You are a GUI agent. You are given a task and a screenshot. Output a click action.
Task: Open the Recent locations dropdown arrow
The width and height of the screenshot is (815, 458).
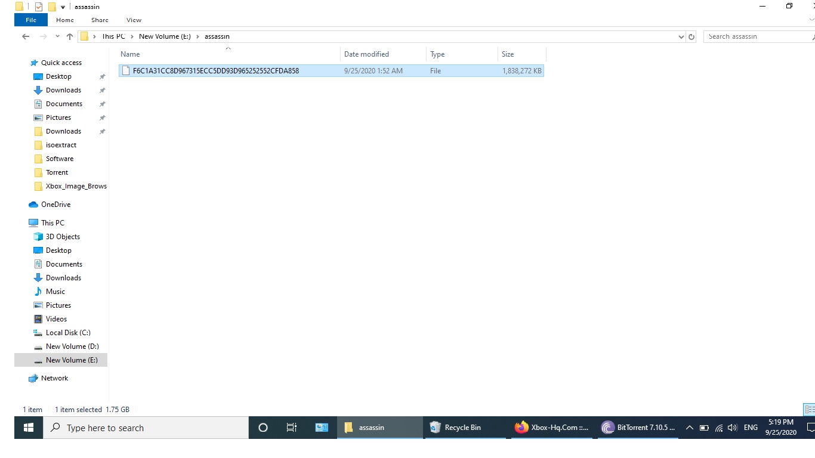coord(57,36)
